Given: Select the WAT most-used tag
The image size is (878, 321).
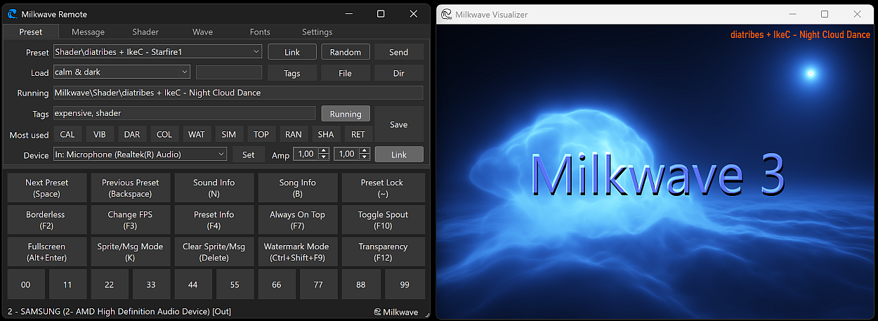Looking at the screenshot, I should tap(197, 134).
